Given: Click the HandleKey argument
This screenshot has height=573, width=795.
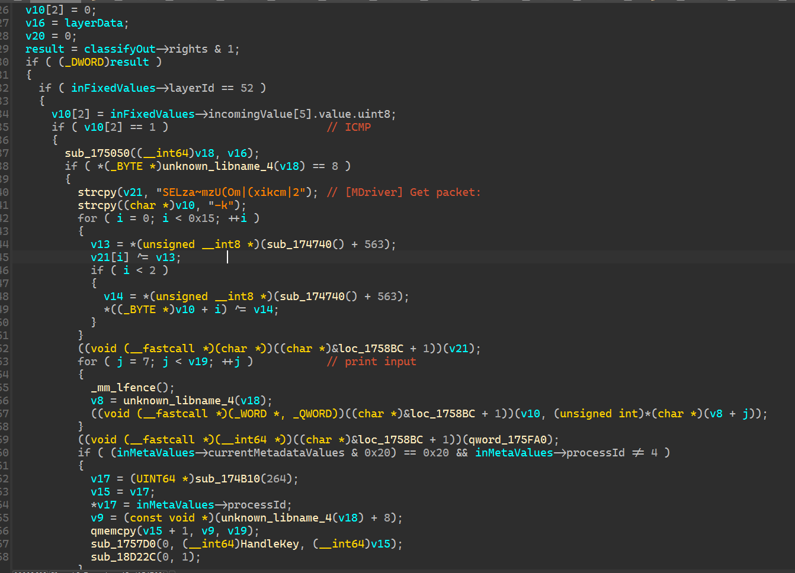Looking at the screenshot, I should pyautogui.click(x=270, y=544).
